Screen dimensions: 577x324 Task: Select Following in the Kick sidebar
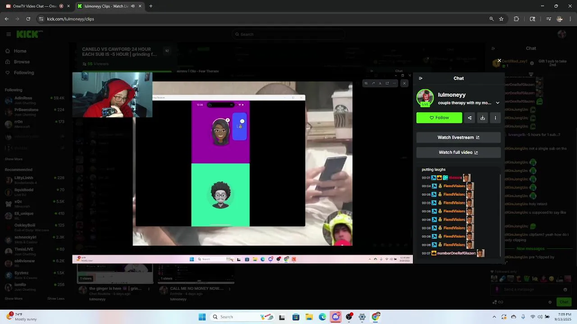[x=23, y=72]
